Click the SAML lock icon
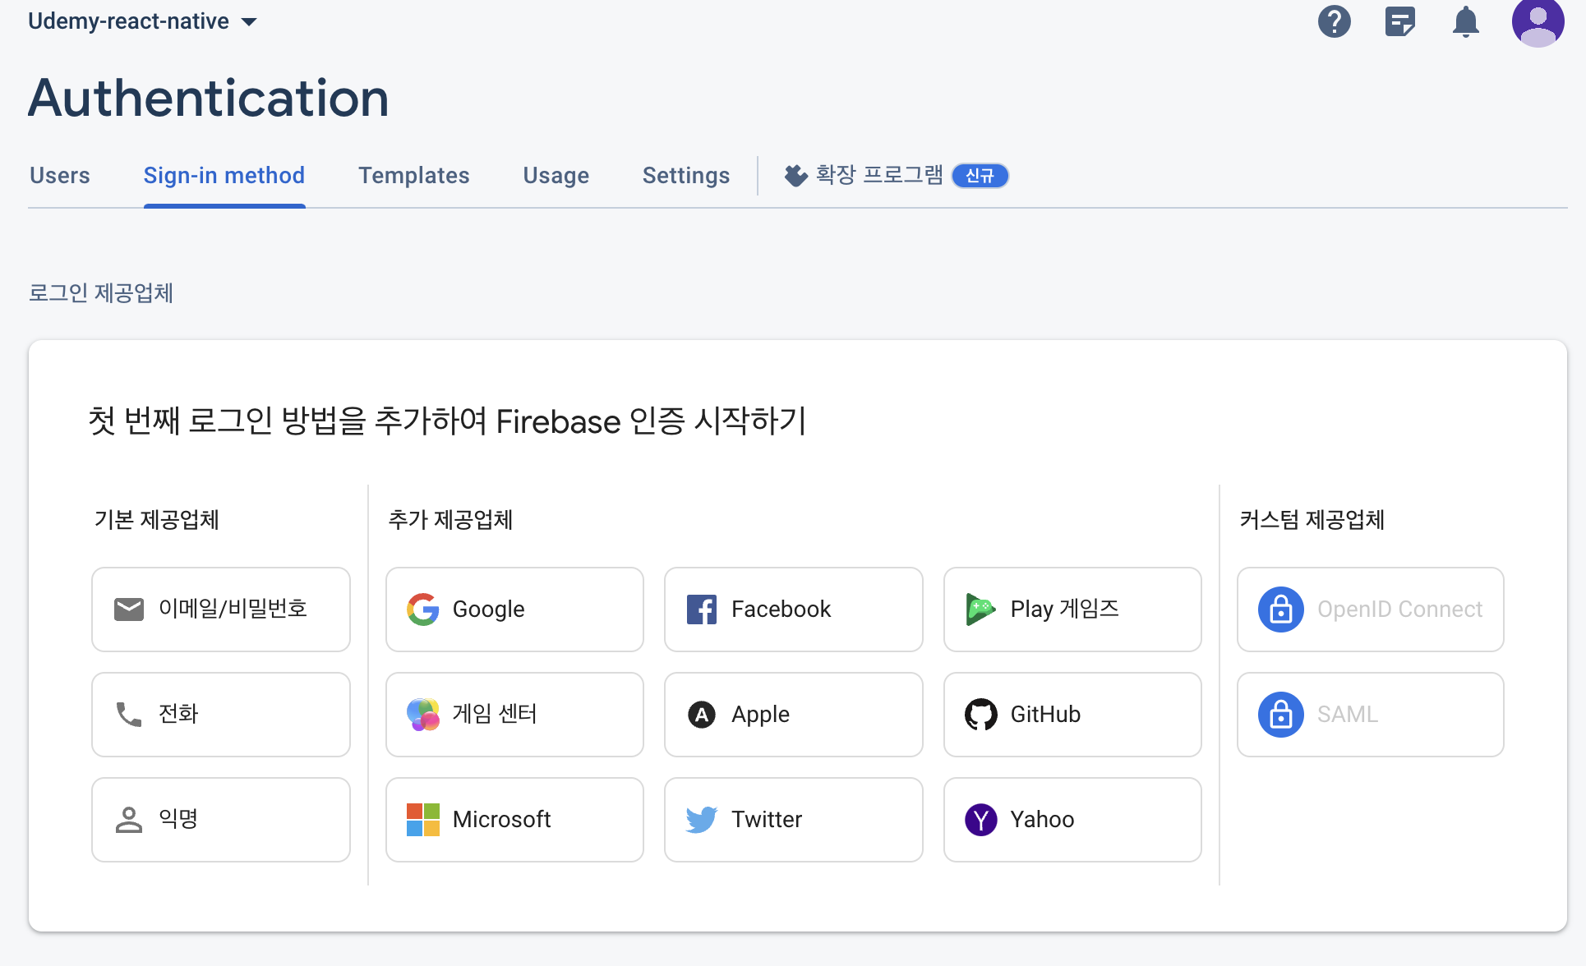Viewport: 1586px width, 966px height. click(1281, 715)
